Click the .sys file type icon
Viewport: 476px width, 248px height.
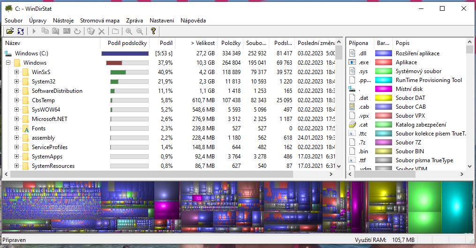coord(352,71)
